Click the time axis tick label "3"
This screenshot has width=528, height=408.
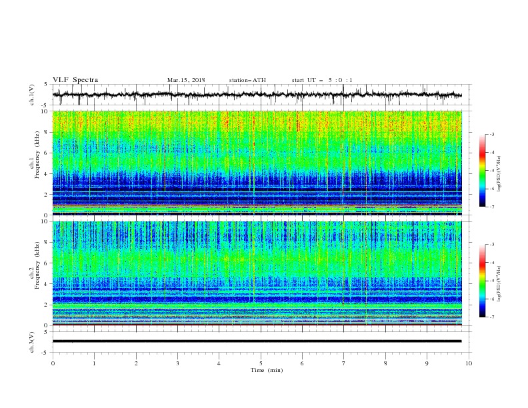(177, 363)
